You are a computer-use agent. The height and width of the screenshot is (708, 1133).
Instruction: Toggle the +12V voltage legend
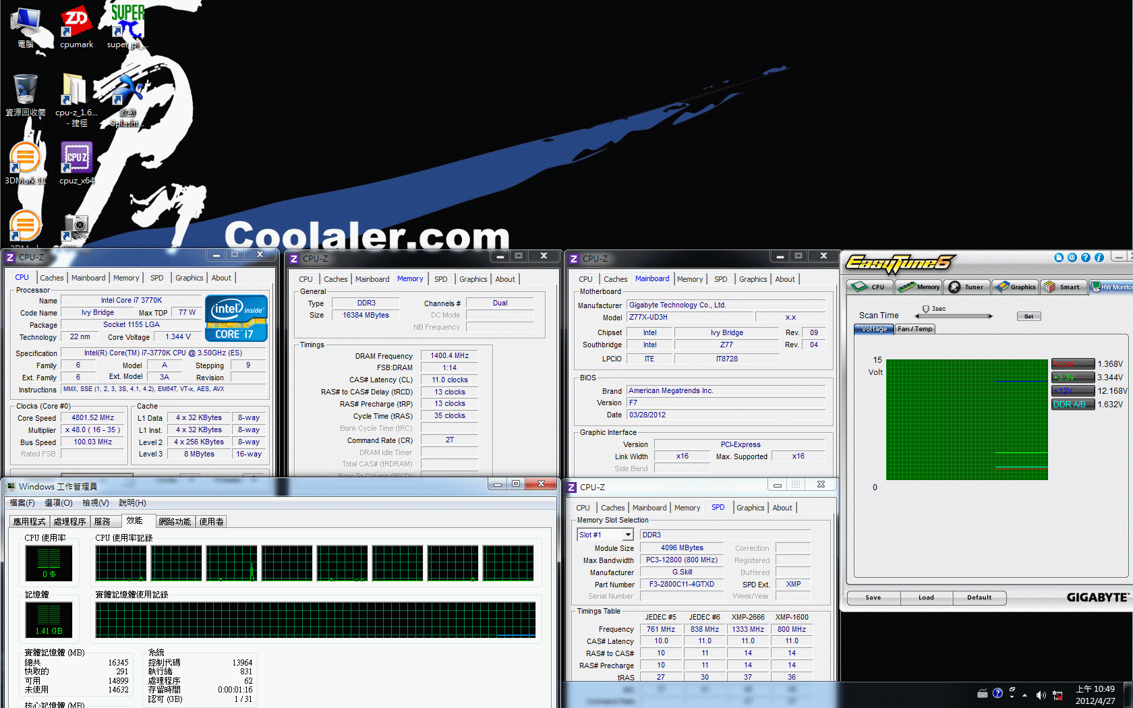pyautogui.click(x=1072, y=391)
